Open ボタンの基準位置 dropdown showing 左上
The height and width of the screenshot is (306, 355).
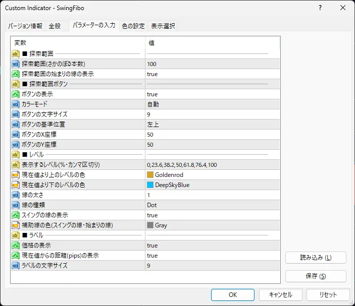[213, 125]
